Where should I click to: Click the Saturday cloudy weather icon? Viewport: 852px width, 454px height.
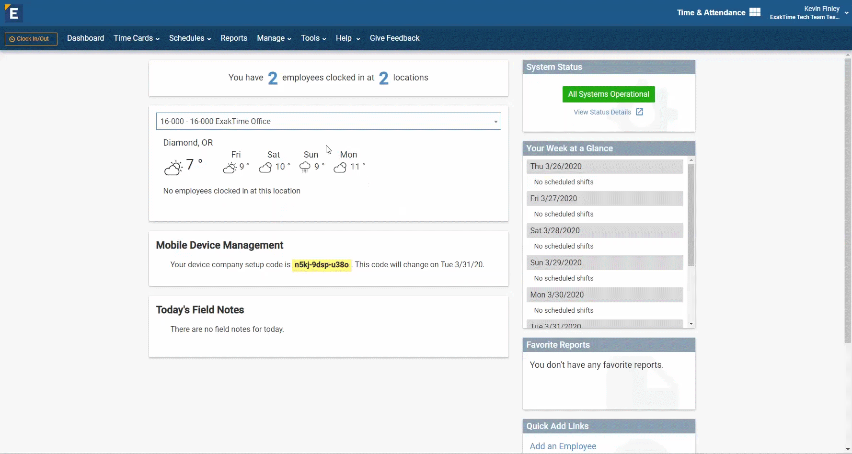tap(265, 167)
